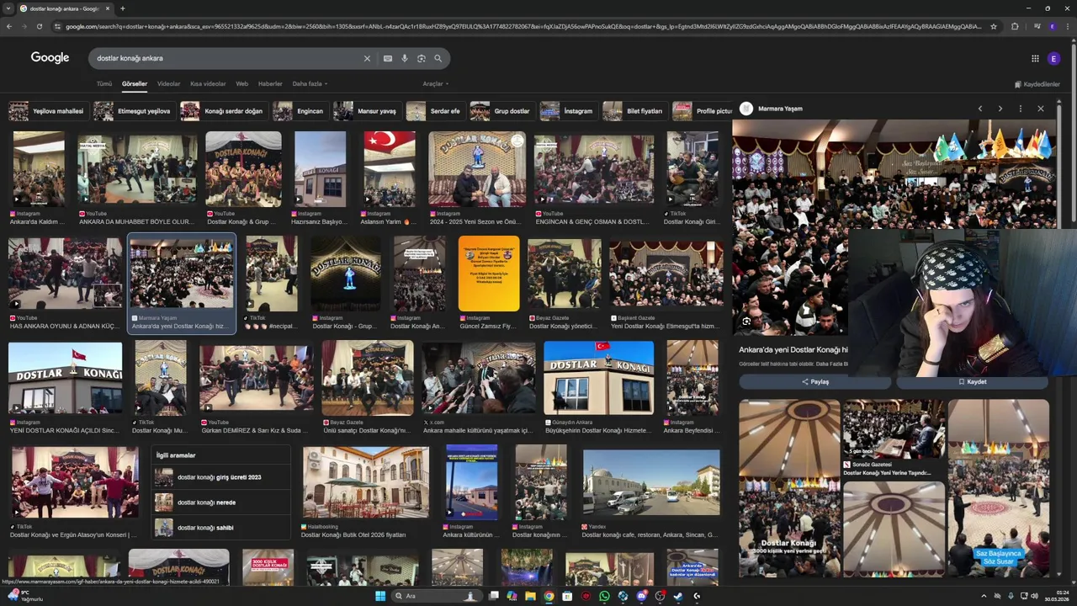The height and width of the screenshot is (606, 1077).
Task: Click the Marmara Yaşam source name in preview
Action: (780, 109)
